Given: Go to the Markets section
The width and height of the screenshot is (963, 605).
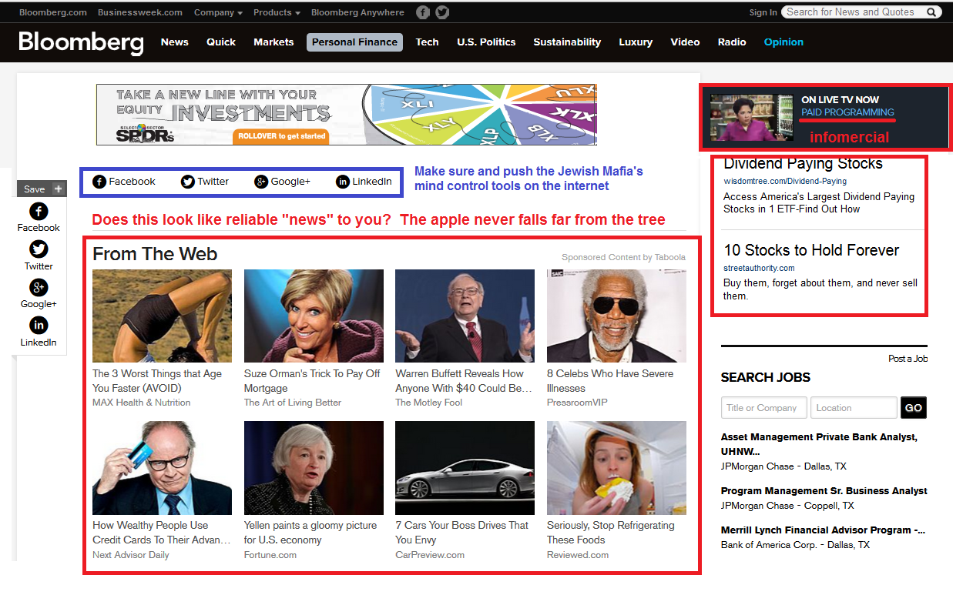Looking at the screenshot, I should (x=273, y=42).
